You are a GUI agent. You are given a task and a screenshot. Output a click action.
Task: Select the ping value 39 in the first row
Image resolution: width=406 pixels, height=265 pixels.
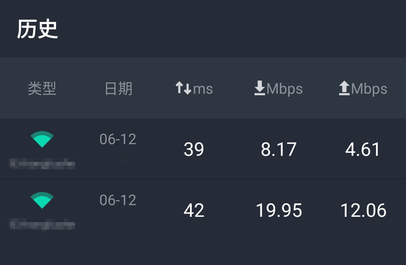[x=194, y=149]
